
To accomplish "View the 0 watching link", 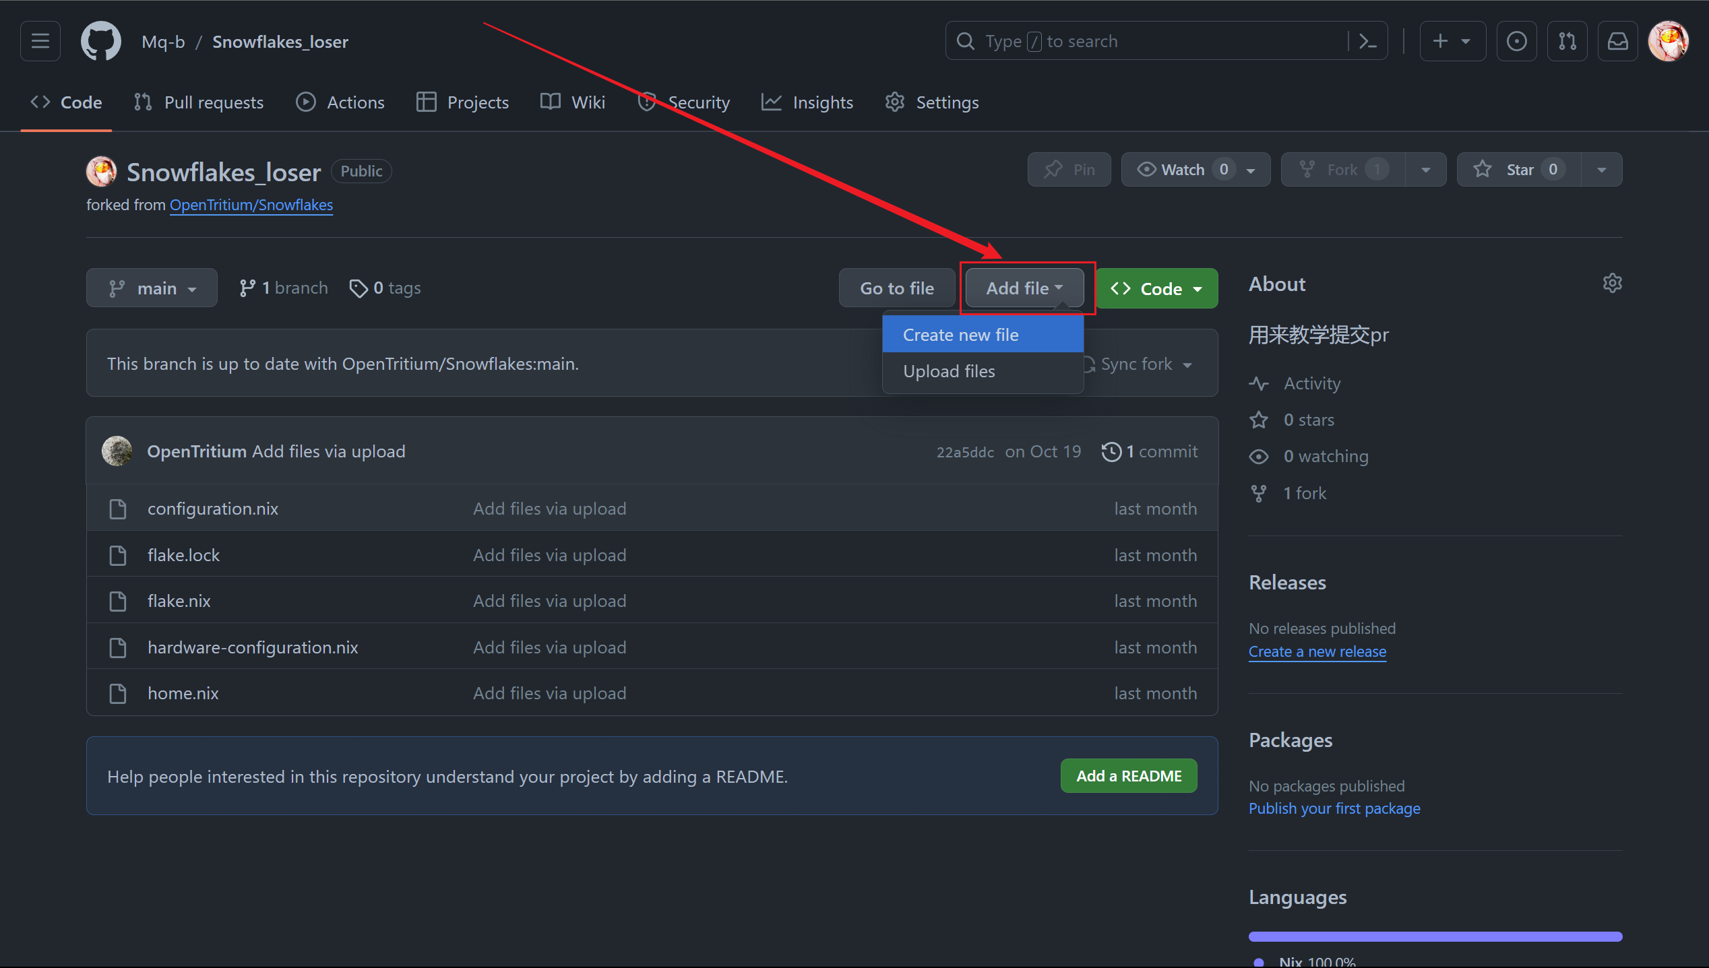I will tap(1309, 456).
